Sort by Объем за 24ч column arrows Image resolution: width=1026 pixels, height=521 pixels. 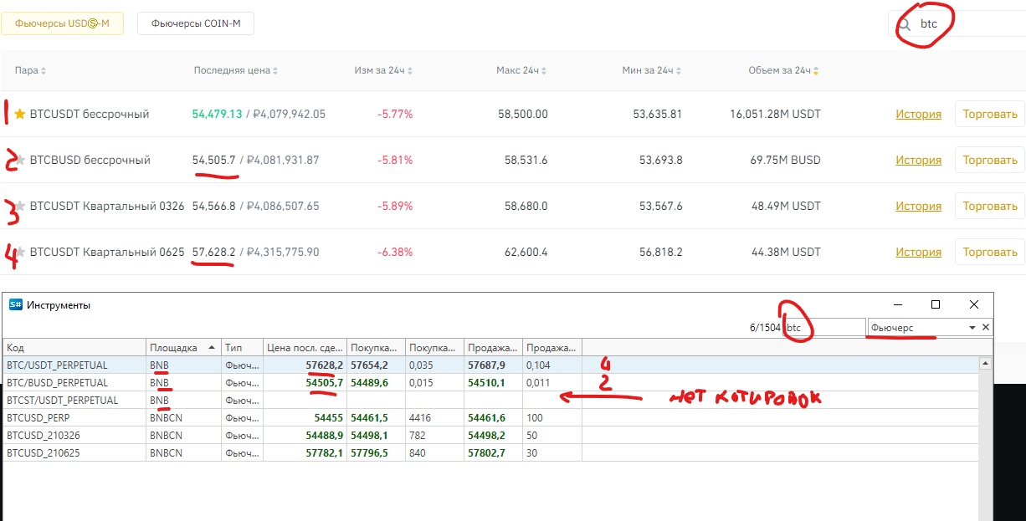[x=817, y=71]
